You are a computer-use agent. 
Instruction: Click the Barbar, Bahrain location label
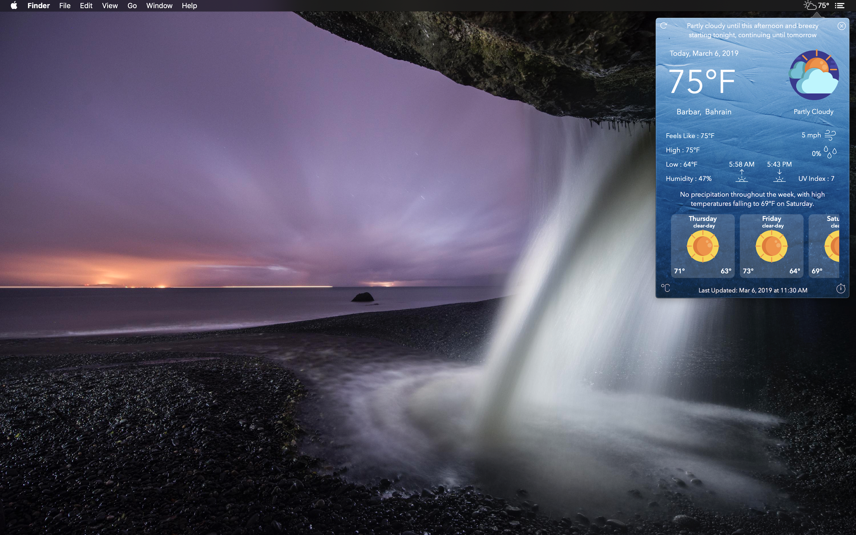click(704, 111)
